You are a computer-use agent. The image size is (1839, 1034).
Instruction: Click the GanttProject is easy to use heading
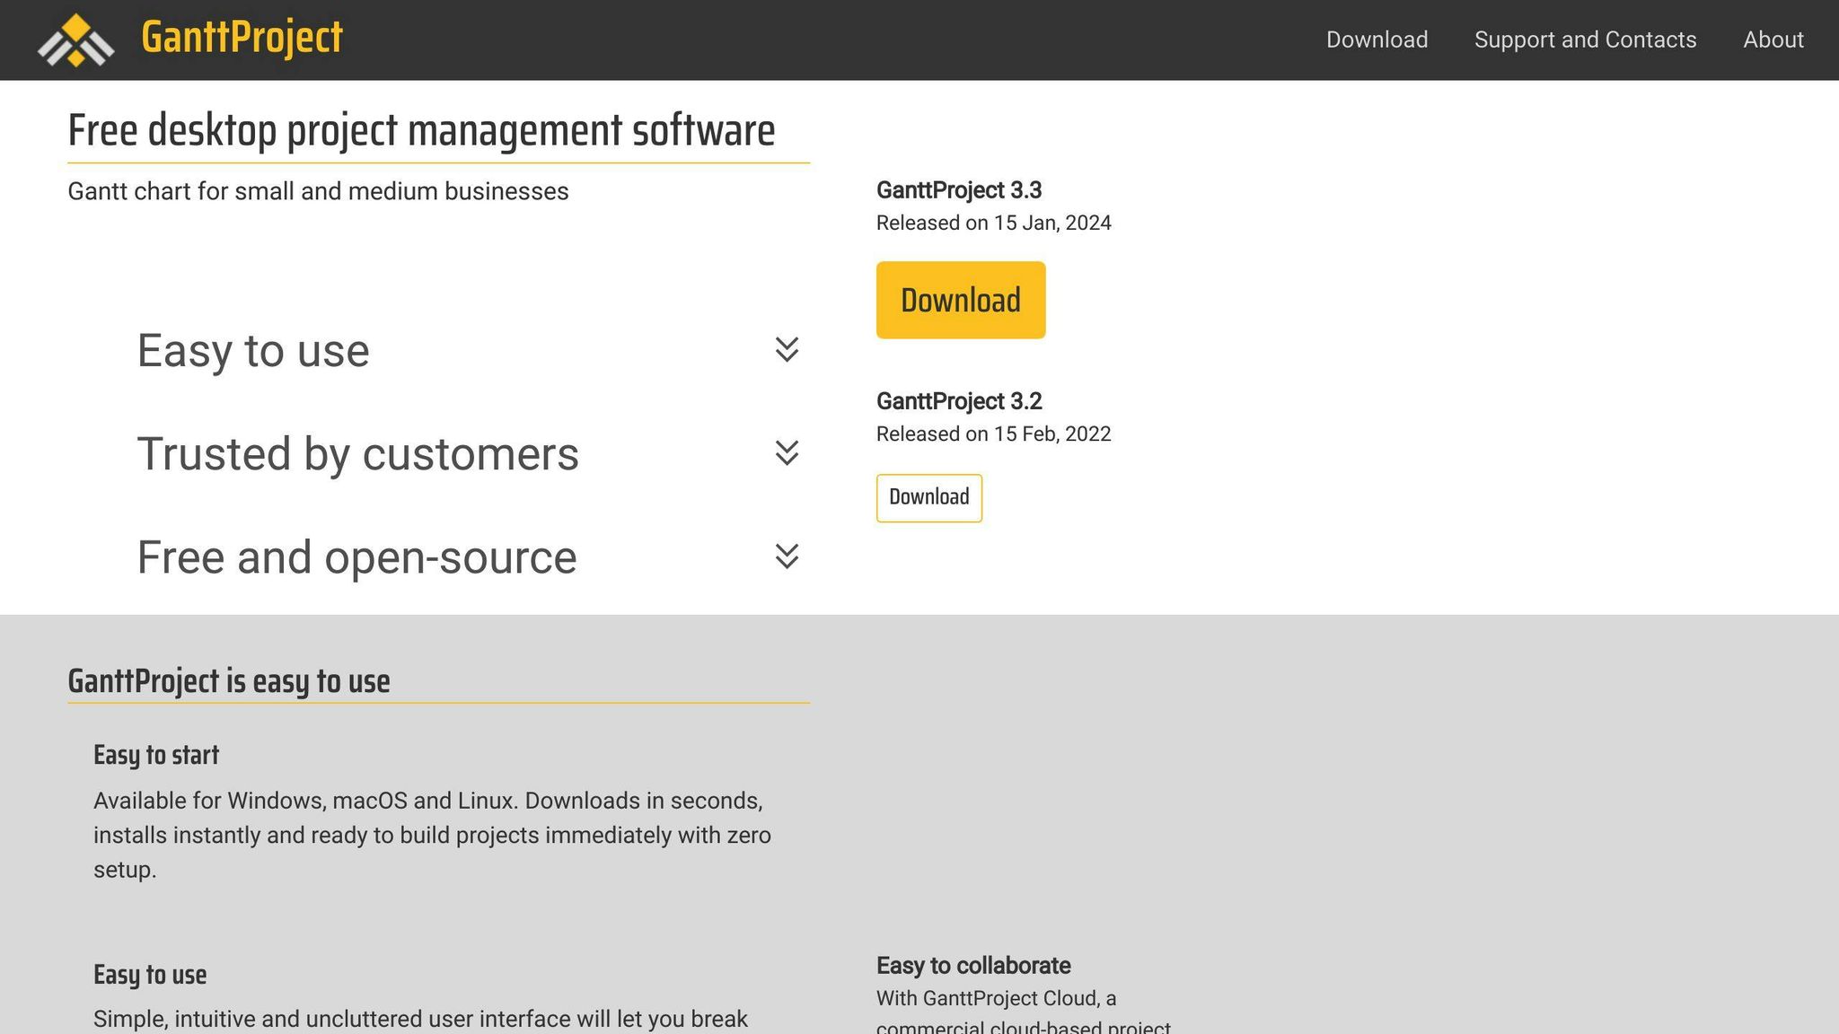[229, 681]
